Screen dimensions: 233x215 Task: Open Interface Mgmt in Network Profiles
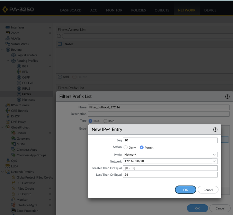(x=27, y=205)
